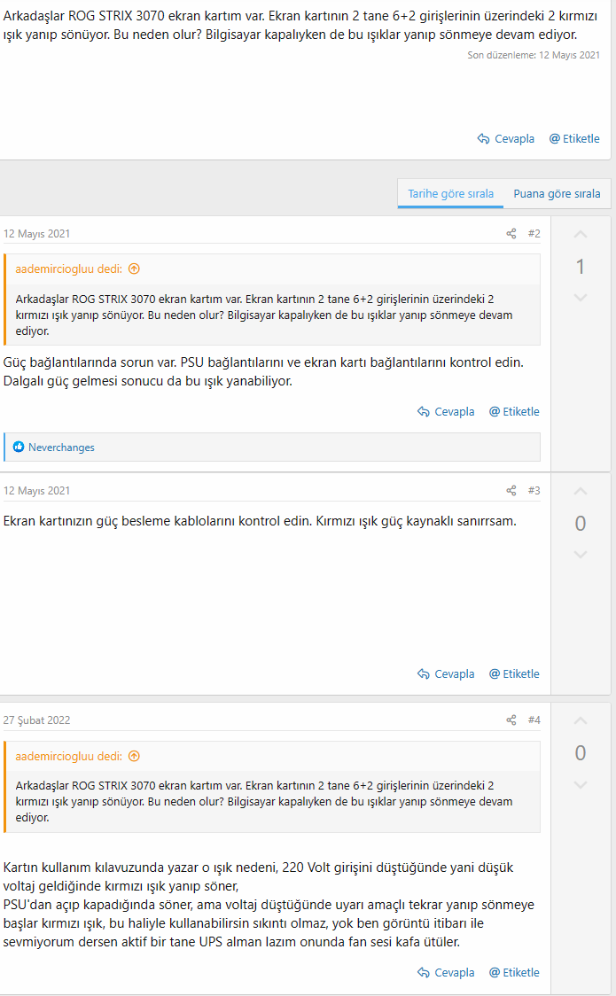
Task: Switch to Tarihe göre sırala tab
Action: click(x=450, y=194)
